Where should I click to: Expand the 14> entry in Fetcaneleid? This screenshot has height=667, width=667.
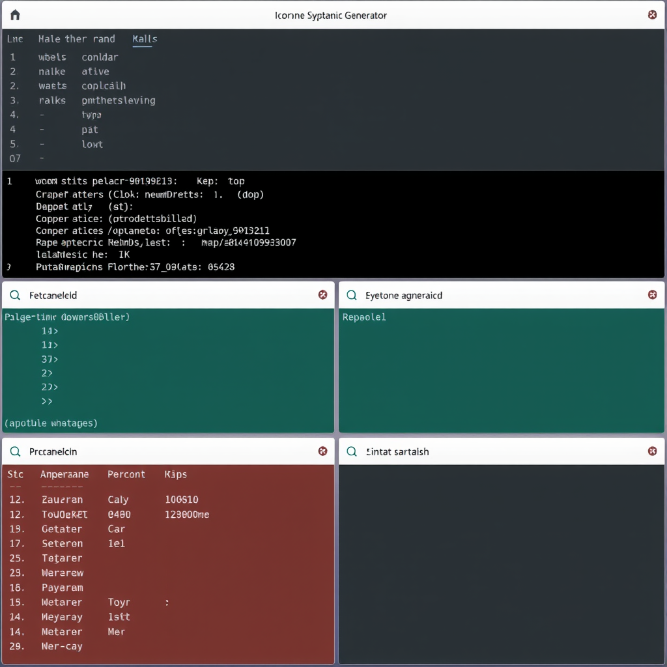coord(50,330)
